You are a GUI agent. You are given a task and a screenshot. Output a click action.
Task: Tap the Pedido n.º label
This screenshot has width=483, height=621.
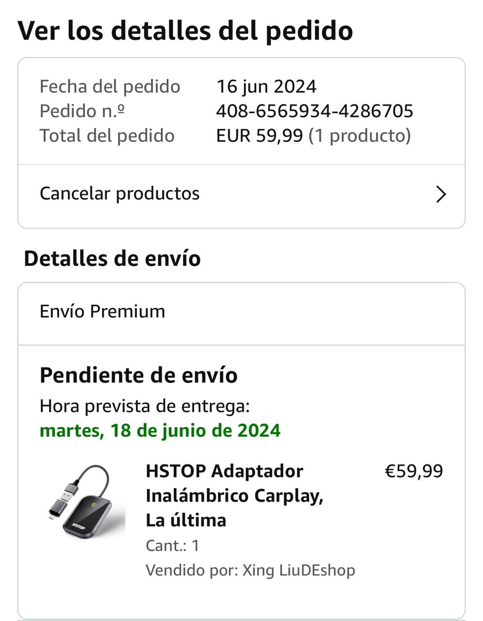click(82, 111)
